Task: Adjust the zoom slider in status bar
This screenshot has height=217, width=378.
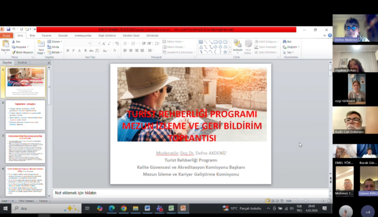Action: click(306, 201)
